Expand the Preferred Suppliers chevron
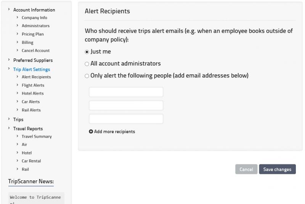Screen dimensions: 305x204 coord(9,60)
